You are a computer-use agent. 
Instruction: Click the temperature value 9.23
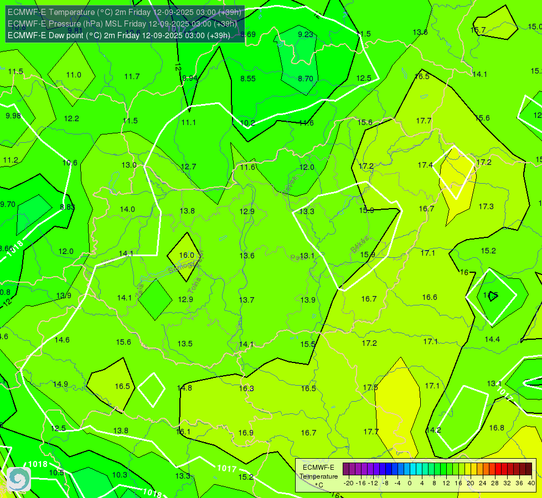(306, 34)
